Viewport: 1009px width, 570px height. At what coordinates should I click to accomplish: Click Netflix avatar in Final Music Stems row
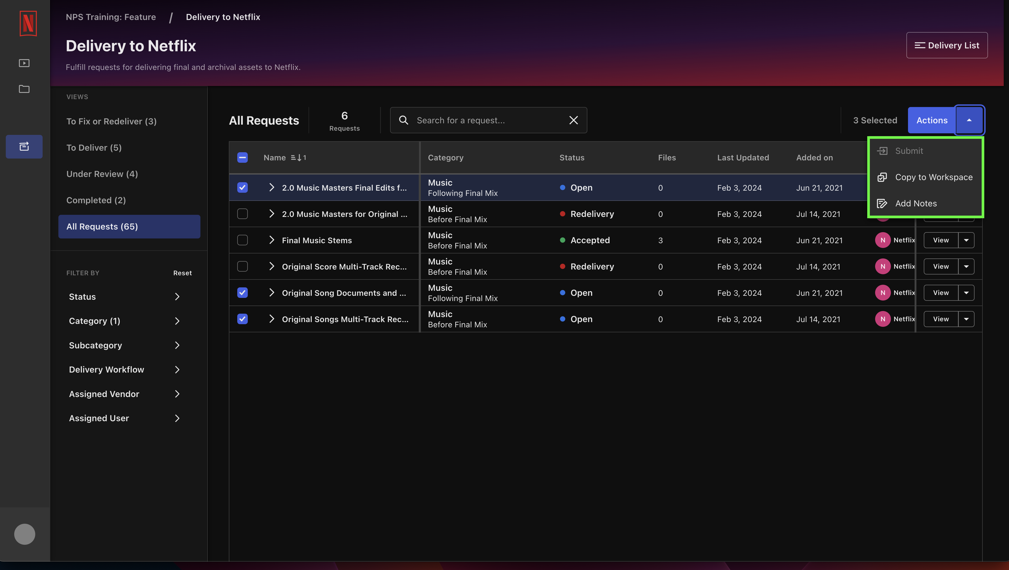coord(883,240)
